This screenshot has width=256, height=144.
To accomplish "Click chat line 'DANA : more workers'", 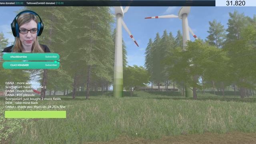I will 21,83.
